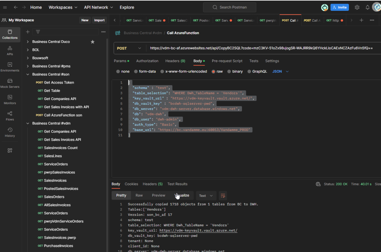
Task: Toggle response line wrap icon
Action: (223, 196)
